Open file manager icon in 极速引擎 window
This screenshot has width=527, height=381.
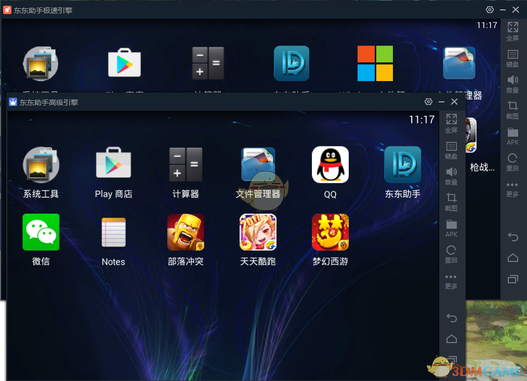pyautogui.click(x=459, y=63)
